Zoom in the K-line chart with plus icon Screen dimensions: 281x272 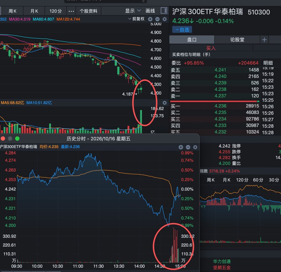150,19
